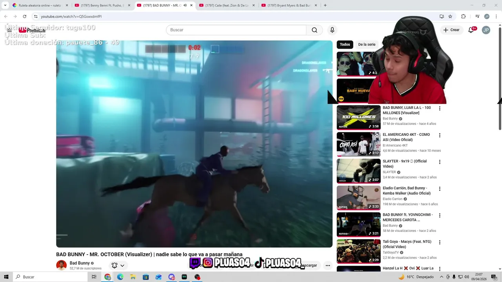
Task: Open site information icon in address bar
Action: click(x=36, y=16)
